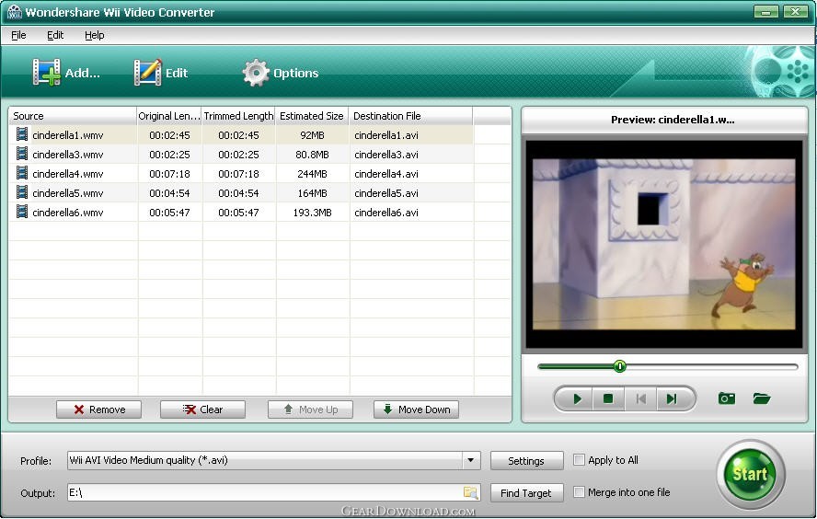Browse output folder via folder icon
The image size is (817, 519).
(470, 492)
